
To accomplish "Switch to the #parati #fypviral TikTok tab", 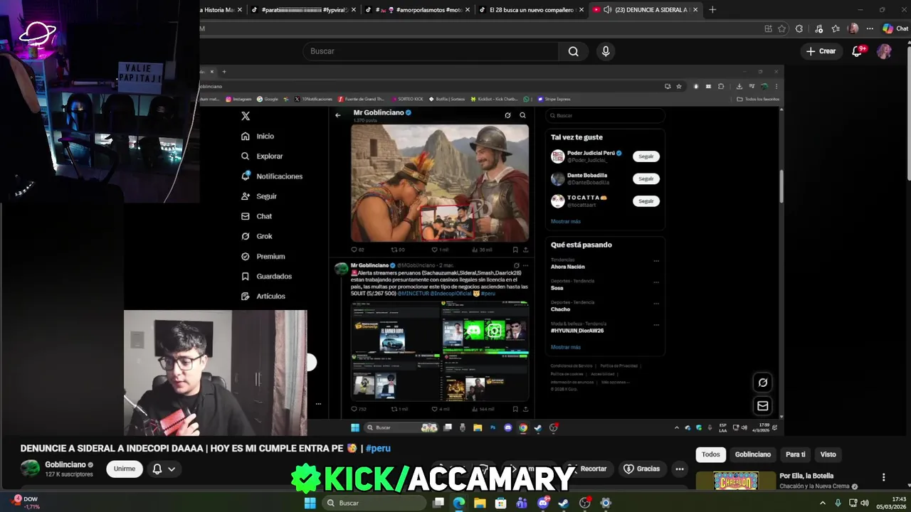I will click(304, 10).
